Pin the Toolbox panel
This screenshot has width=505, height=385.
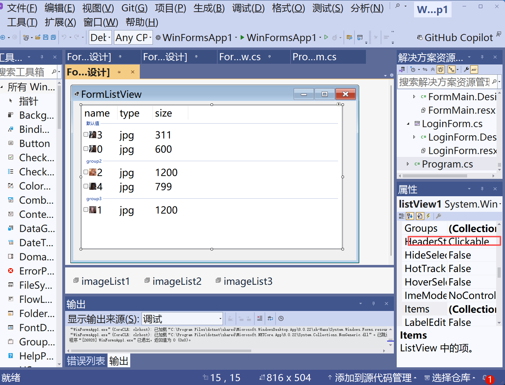coord(42,57)
